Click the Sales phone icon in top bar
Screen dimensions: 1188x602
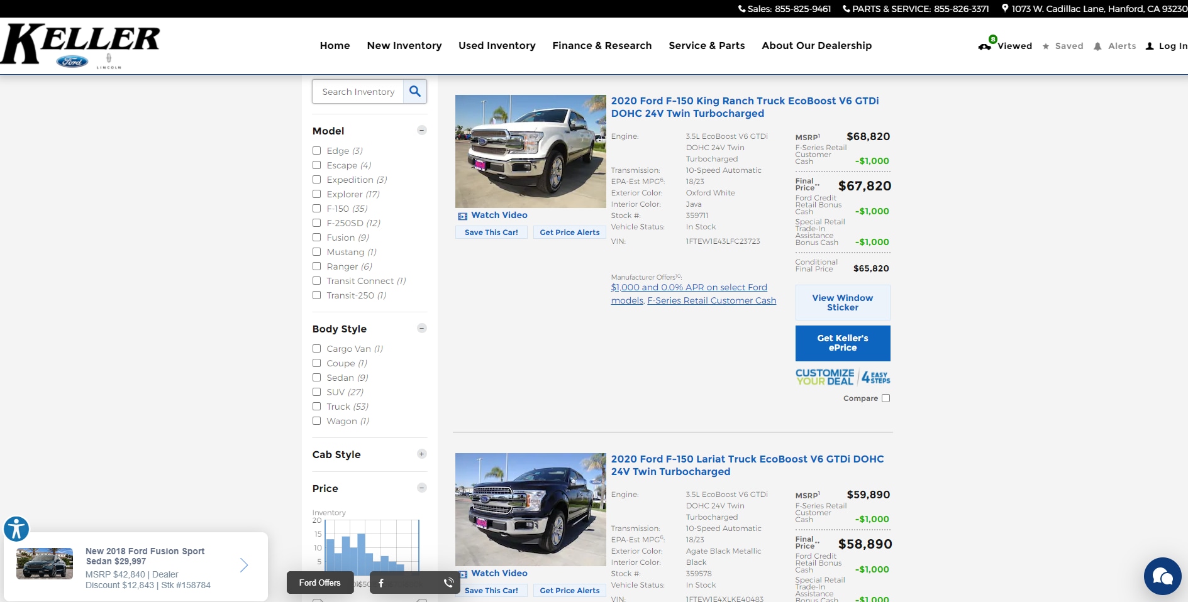pos(742,9)
